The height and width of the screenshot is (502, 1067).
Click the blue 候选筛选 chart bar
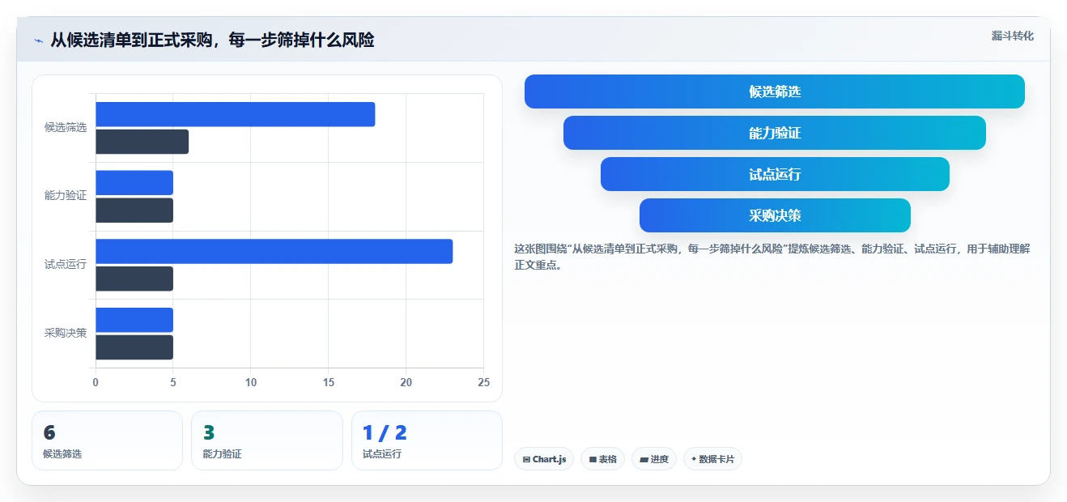point(236,114)
